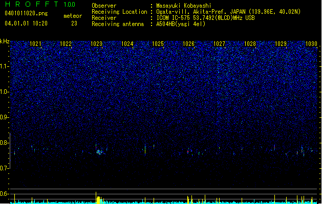Click the 'Receiver' label
The width and height of the screenshot is (322, 204).
click(104, 18)
